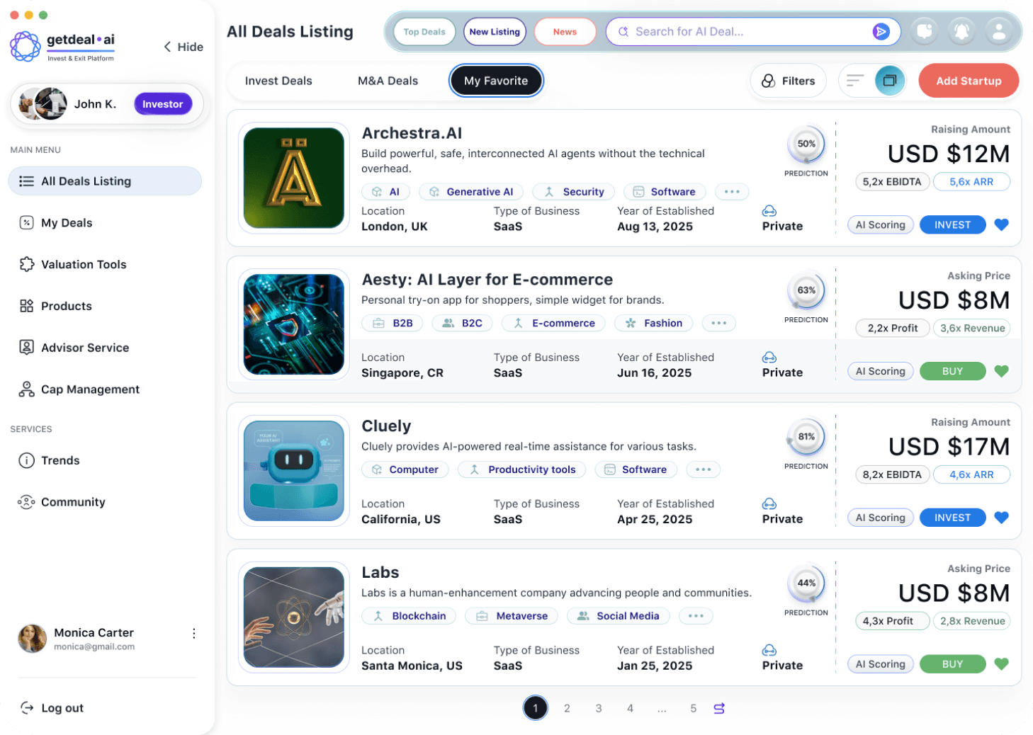1033x735 pixels.
Task: Select the New Listing pill
Action: pos(495,32)
